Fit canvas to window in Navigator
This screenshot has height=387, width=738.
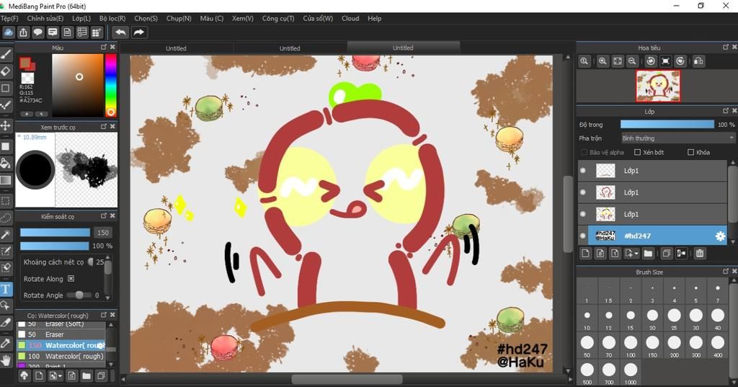pyautogui.click(x=618, y=61)
